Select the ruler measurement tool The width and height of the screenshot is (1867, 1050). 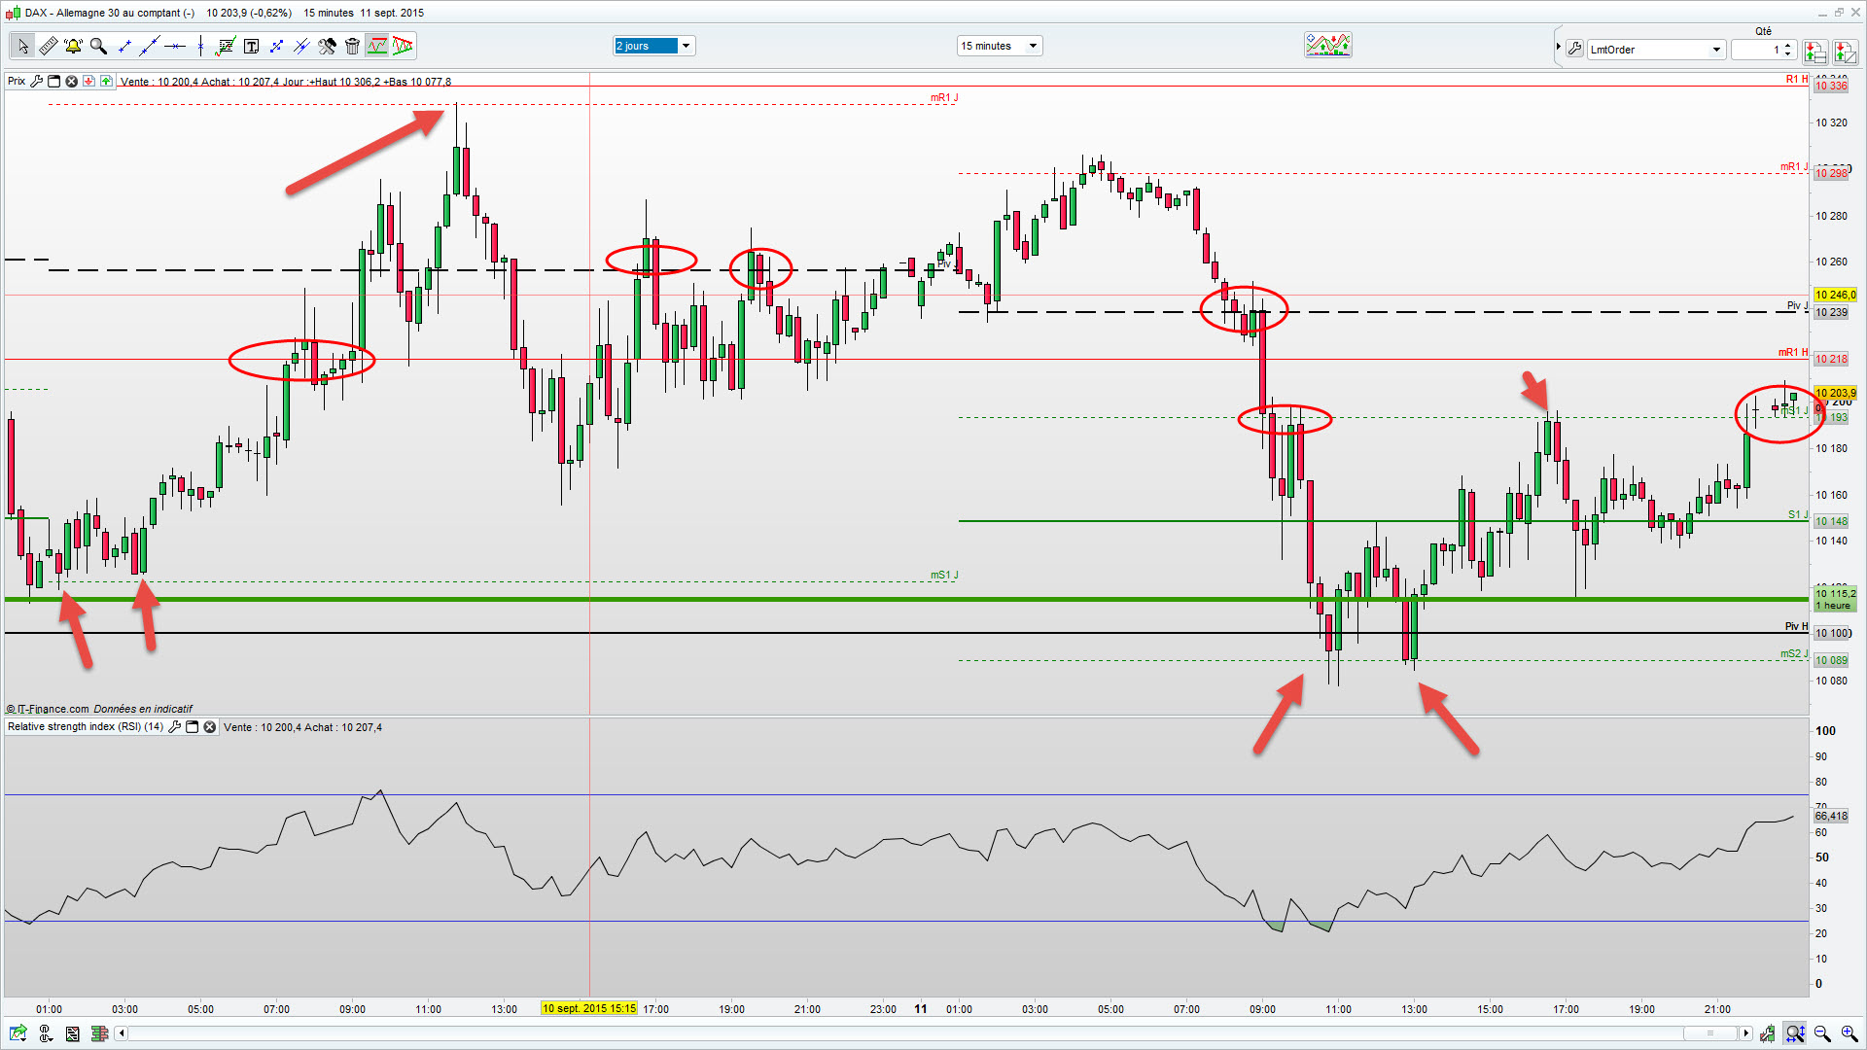click(x=48, y=46)
